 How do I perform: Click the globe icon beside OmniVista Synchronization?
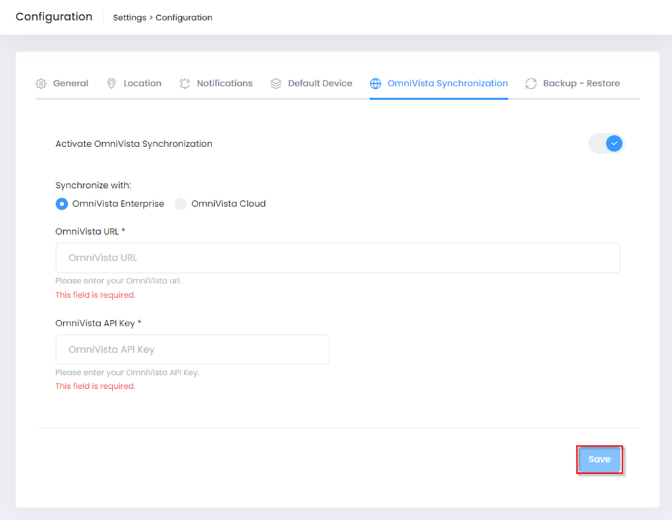[x=376, y=84]
